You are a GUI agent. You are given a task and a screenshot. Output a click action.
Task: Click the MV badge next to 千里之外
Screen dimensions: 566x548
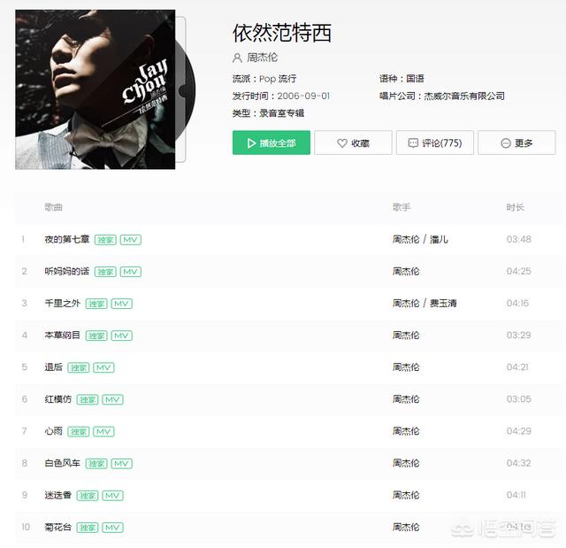pos(122,304)
